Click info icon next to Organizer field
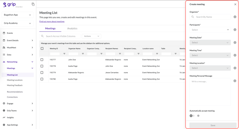The height and width of the screenshot is (129, 239). [235, 17]
